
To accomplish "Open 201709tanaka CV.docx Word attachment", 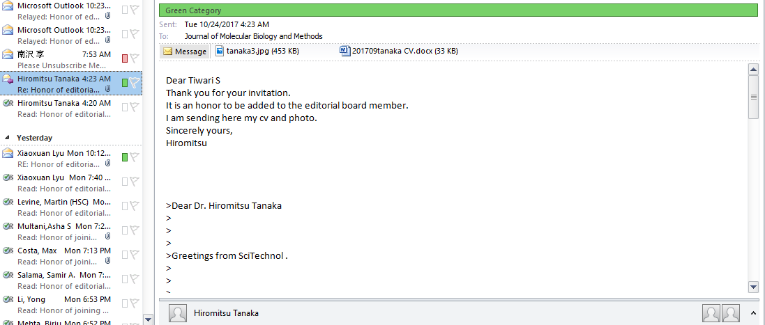I will pos(399,51).
